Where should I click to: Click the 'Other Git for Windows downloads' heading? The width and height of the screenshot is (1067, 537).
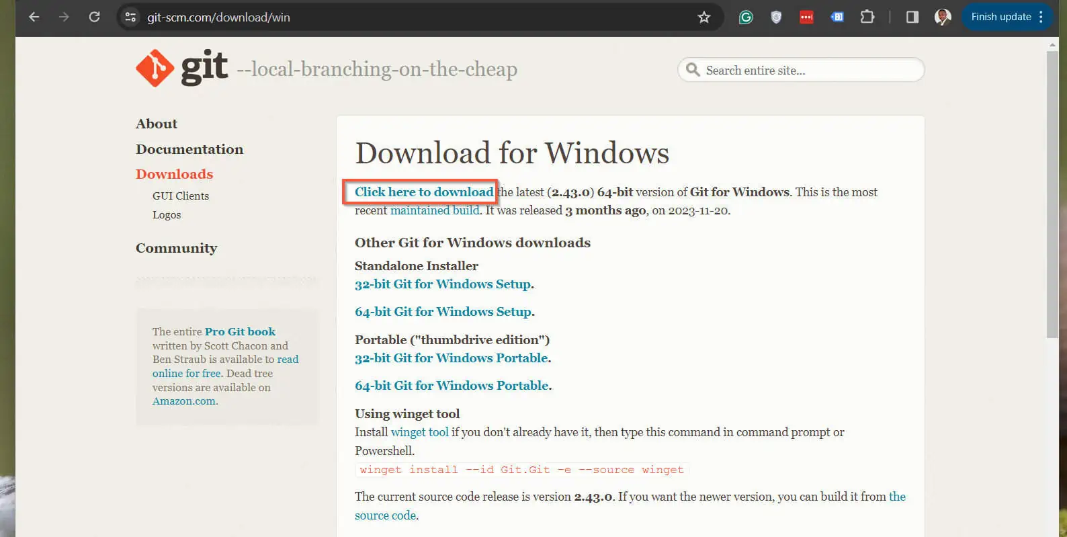[472, 243]
